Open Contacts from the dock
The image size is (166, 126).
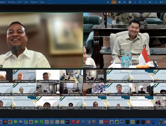pos(52,122)
